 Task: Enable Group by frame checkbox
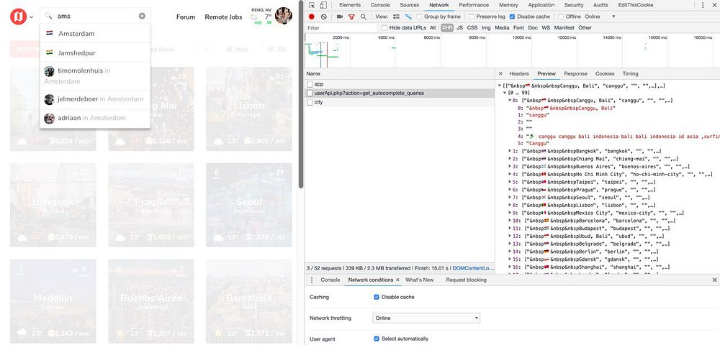pos(419,17)
